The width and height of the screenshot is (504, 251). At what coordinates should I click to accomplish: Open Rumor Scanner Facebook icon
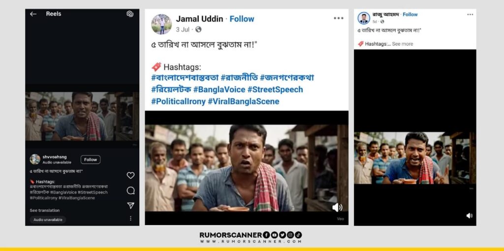point(266,235)
